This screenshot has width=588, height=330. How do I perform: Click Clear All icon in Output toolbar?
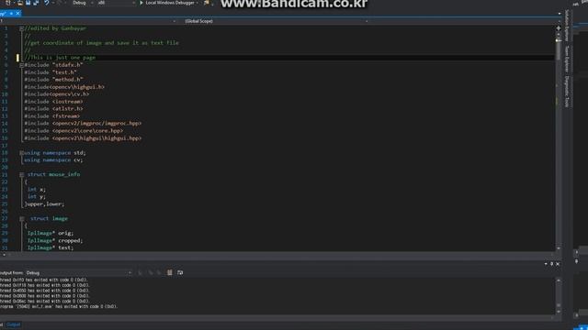pyautogui.click(x=169, y=273)
